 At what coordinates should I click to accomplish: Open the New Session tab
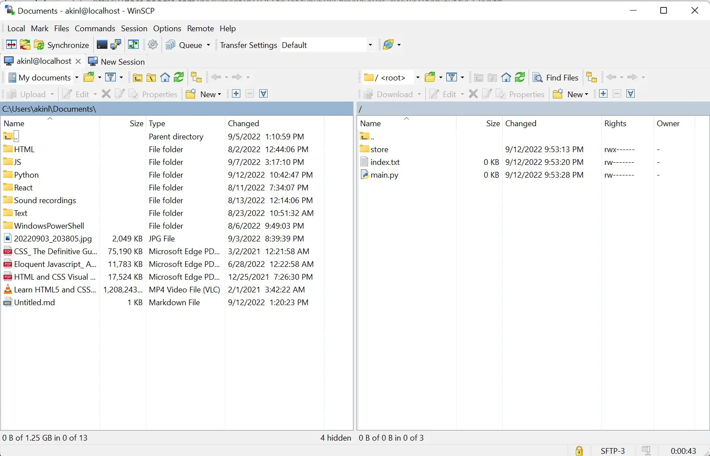pos(117,62)
